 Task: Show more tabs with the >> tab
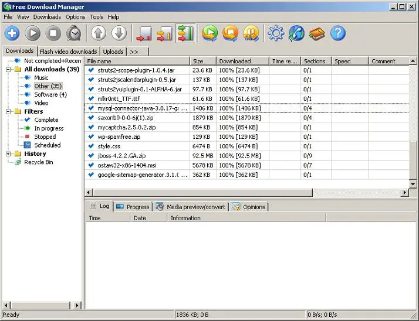pyautogui.click(x=138, y=52)
